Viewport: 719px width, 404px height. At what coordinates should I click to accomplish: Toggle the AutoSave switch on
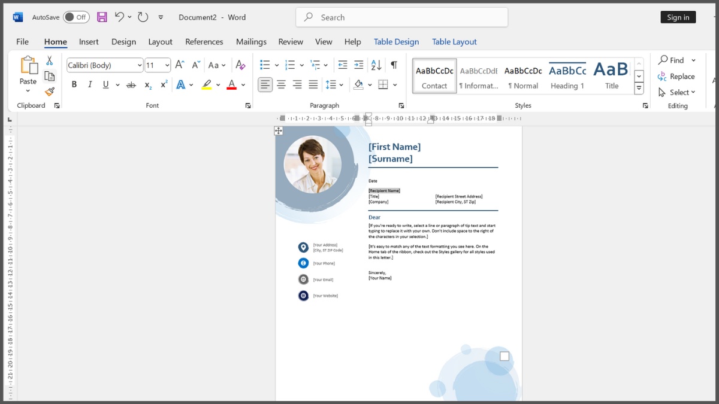[76, 17]
